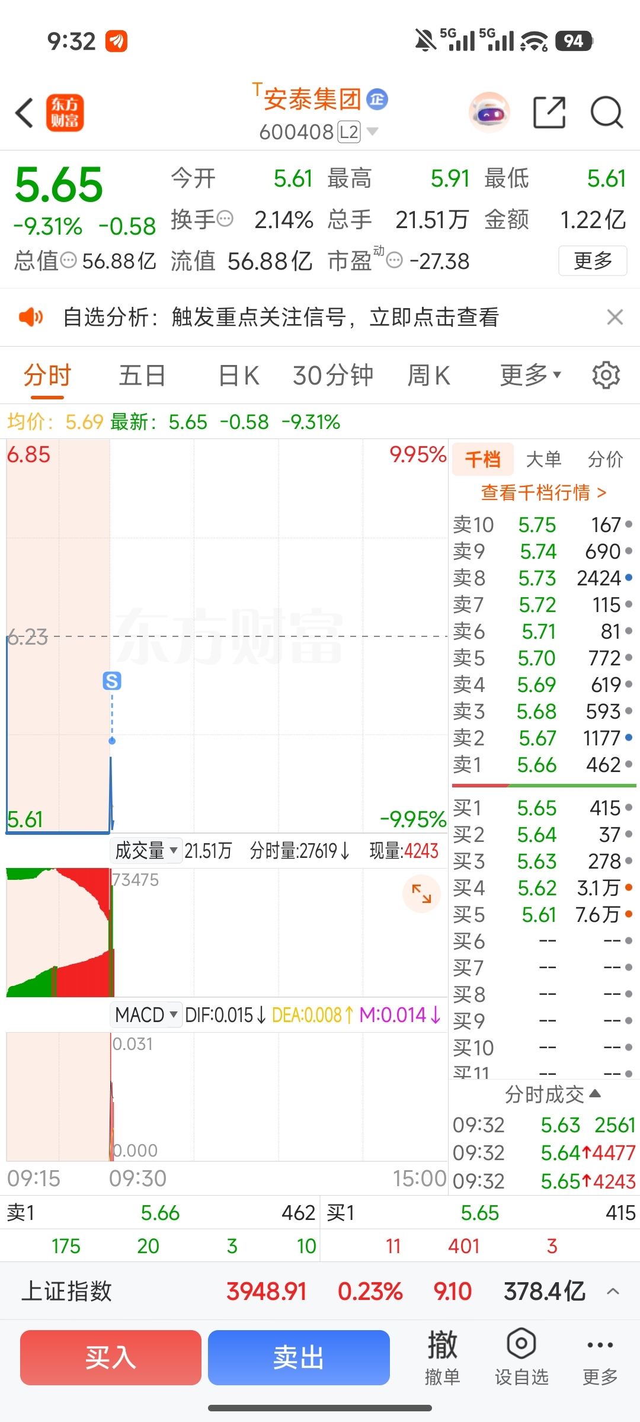
Task: Tap the 买5 row with 7.6万
Action: coord(543,914)
